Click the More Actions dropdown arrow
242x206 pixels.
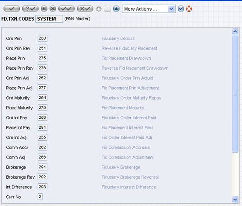pyautogui.click(x=171, y=9)
